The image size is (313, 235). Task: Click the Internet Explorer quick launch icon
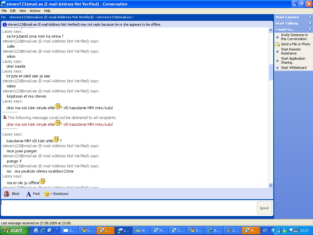pos(43,230)
